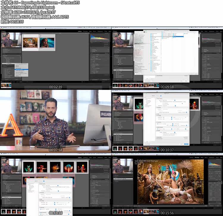Toggle the Resize to Fit checkbox at 00:10:37
The height and width of the screenshot is (216, 223).
point(157,124)
